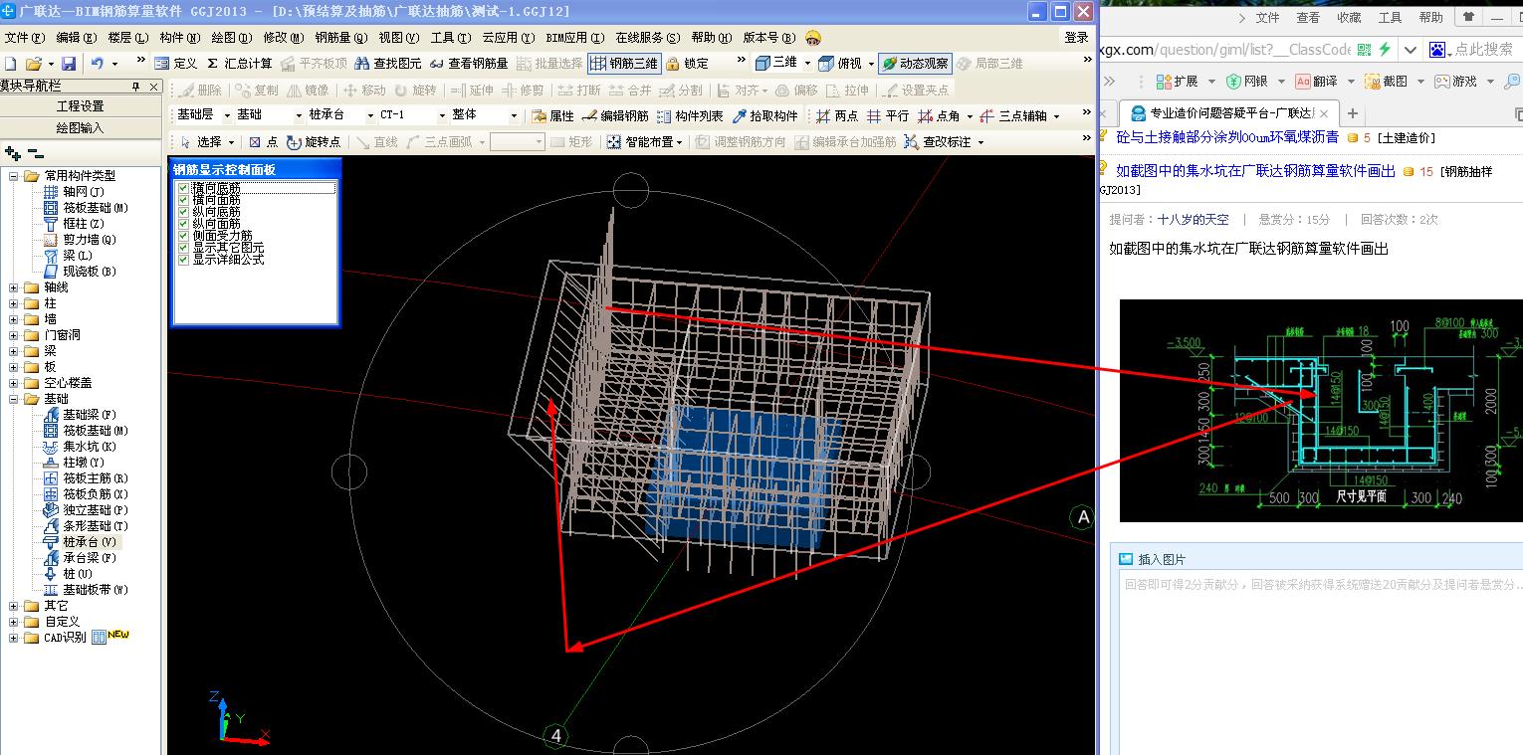Select the 旋转点 rotate point tool
1523x755 pixels.
[314, 142]
